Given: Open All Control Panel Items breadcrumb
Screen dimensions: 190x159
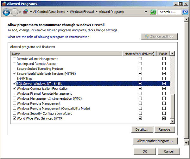Looking at the screenshot, I should pos(49,12).
